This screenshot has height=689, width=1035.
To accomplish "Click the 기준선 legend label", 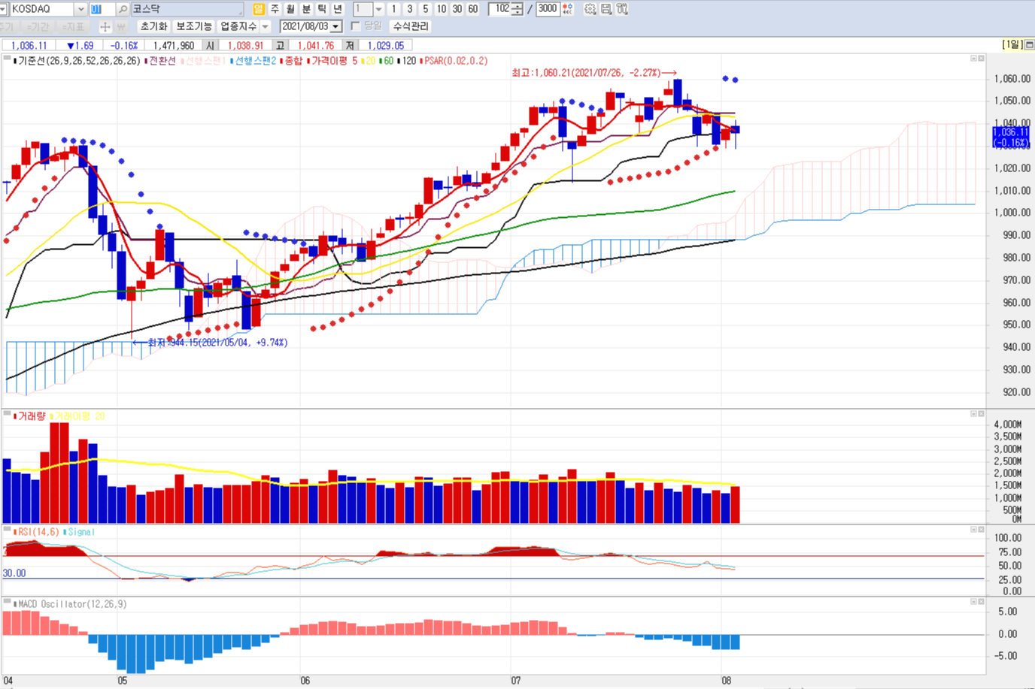I will pyautogui.click(x=78, y=61).
